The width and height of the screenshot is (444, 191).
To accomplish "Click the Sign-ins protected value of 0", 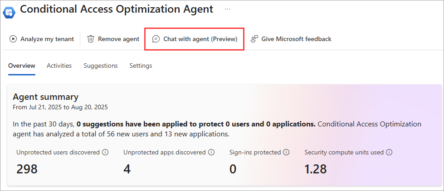I will coord(234,169).
